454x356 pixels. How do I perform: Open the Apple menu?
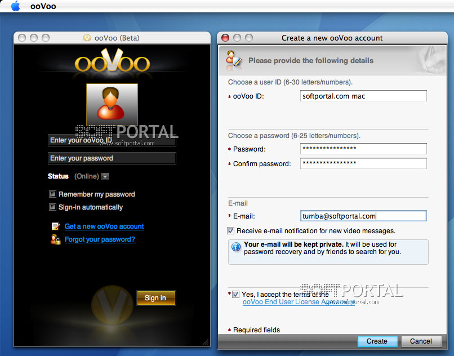pos(15,6)
